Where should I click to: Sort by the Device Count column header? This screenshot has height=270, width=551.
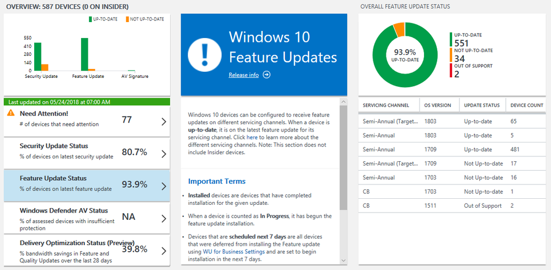coord(527,105)
